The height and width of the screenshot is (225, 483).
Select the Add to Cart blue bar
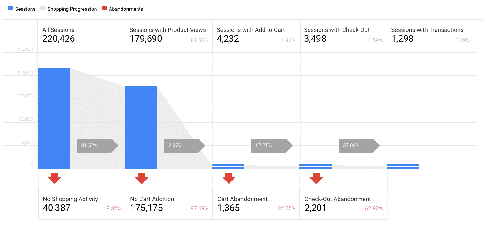(x=228, y=166)
